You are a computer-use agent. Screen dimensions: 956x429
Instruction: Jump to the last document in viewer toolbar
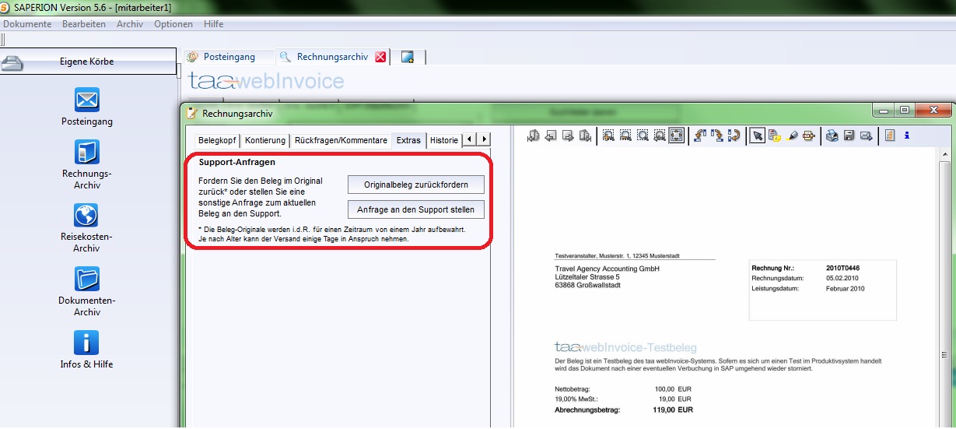coord(585,135)
